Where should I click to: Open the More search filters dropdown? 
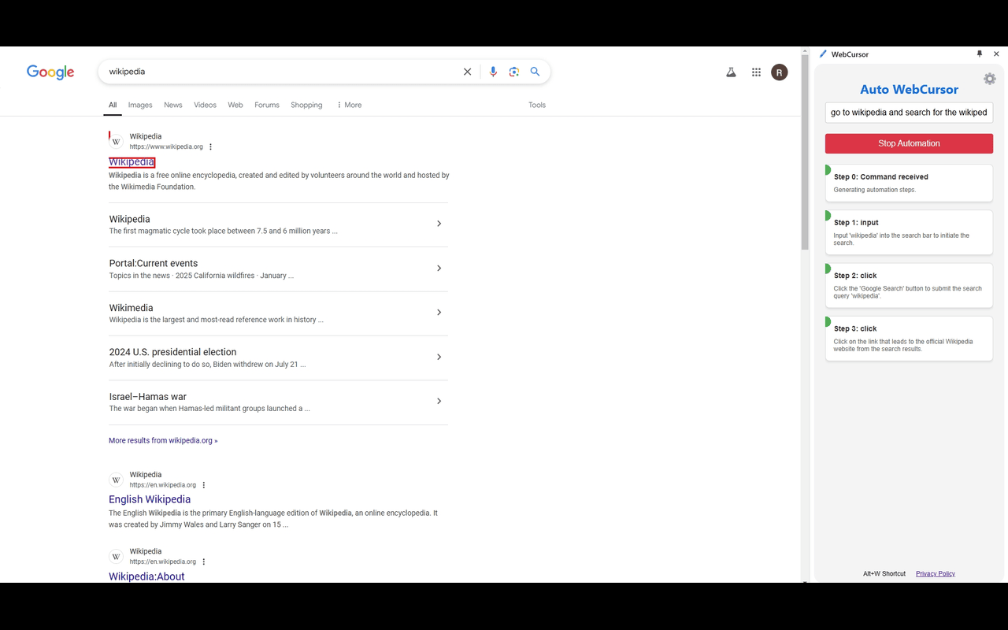[349, 105]
